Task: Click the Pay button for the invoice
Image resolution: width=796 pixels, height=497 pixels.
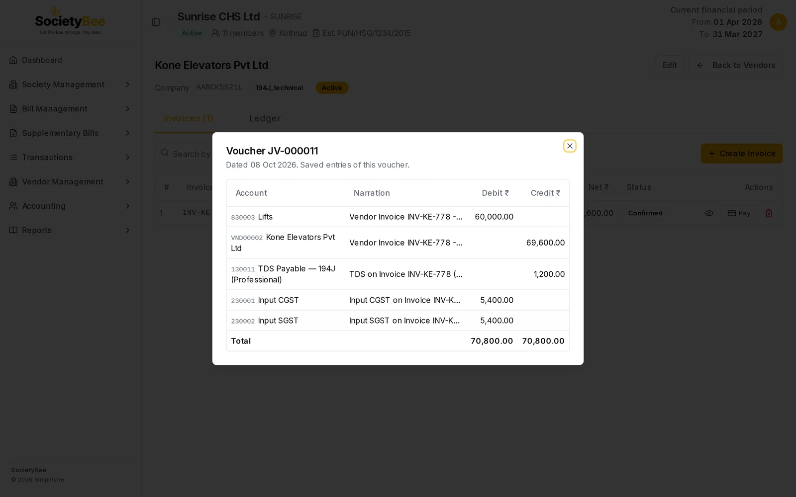Action: pos(739,213)
